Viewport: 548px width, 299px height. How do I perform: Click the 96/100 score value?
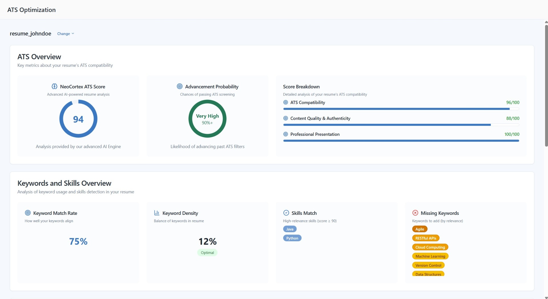coord(513,102)
